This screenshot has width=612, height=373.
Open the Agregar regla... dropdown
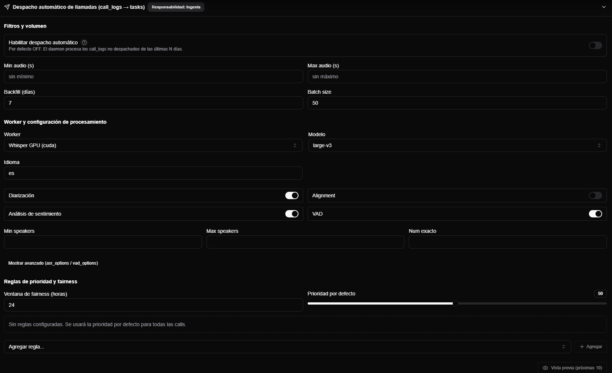coord(288,347)
